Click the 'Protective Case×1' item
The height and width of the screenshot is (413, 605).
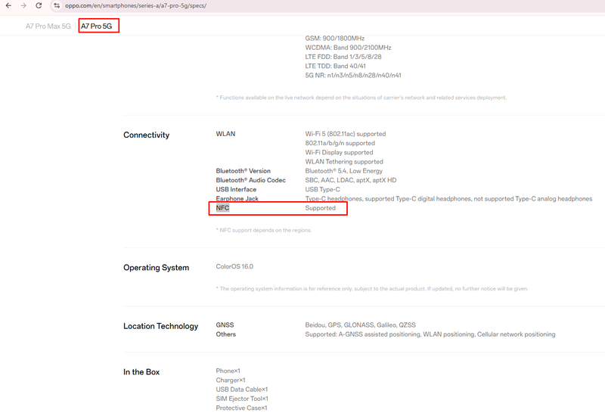241,408
